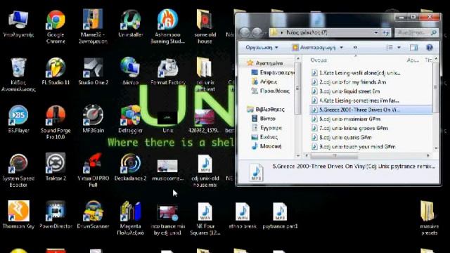Screen dimensions: 450x253
Task: Open view options dropdown arrow in Explorer
Action: click(x=399, y=47)
